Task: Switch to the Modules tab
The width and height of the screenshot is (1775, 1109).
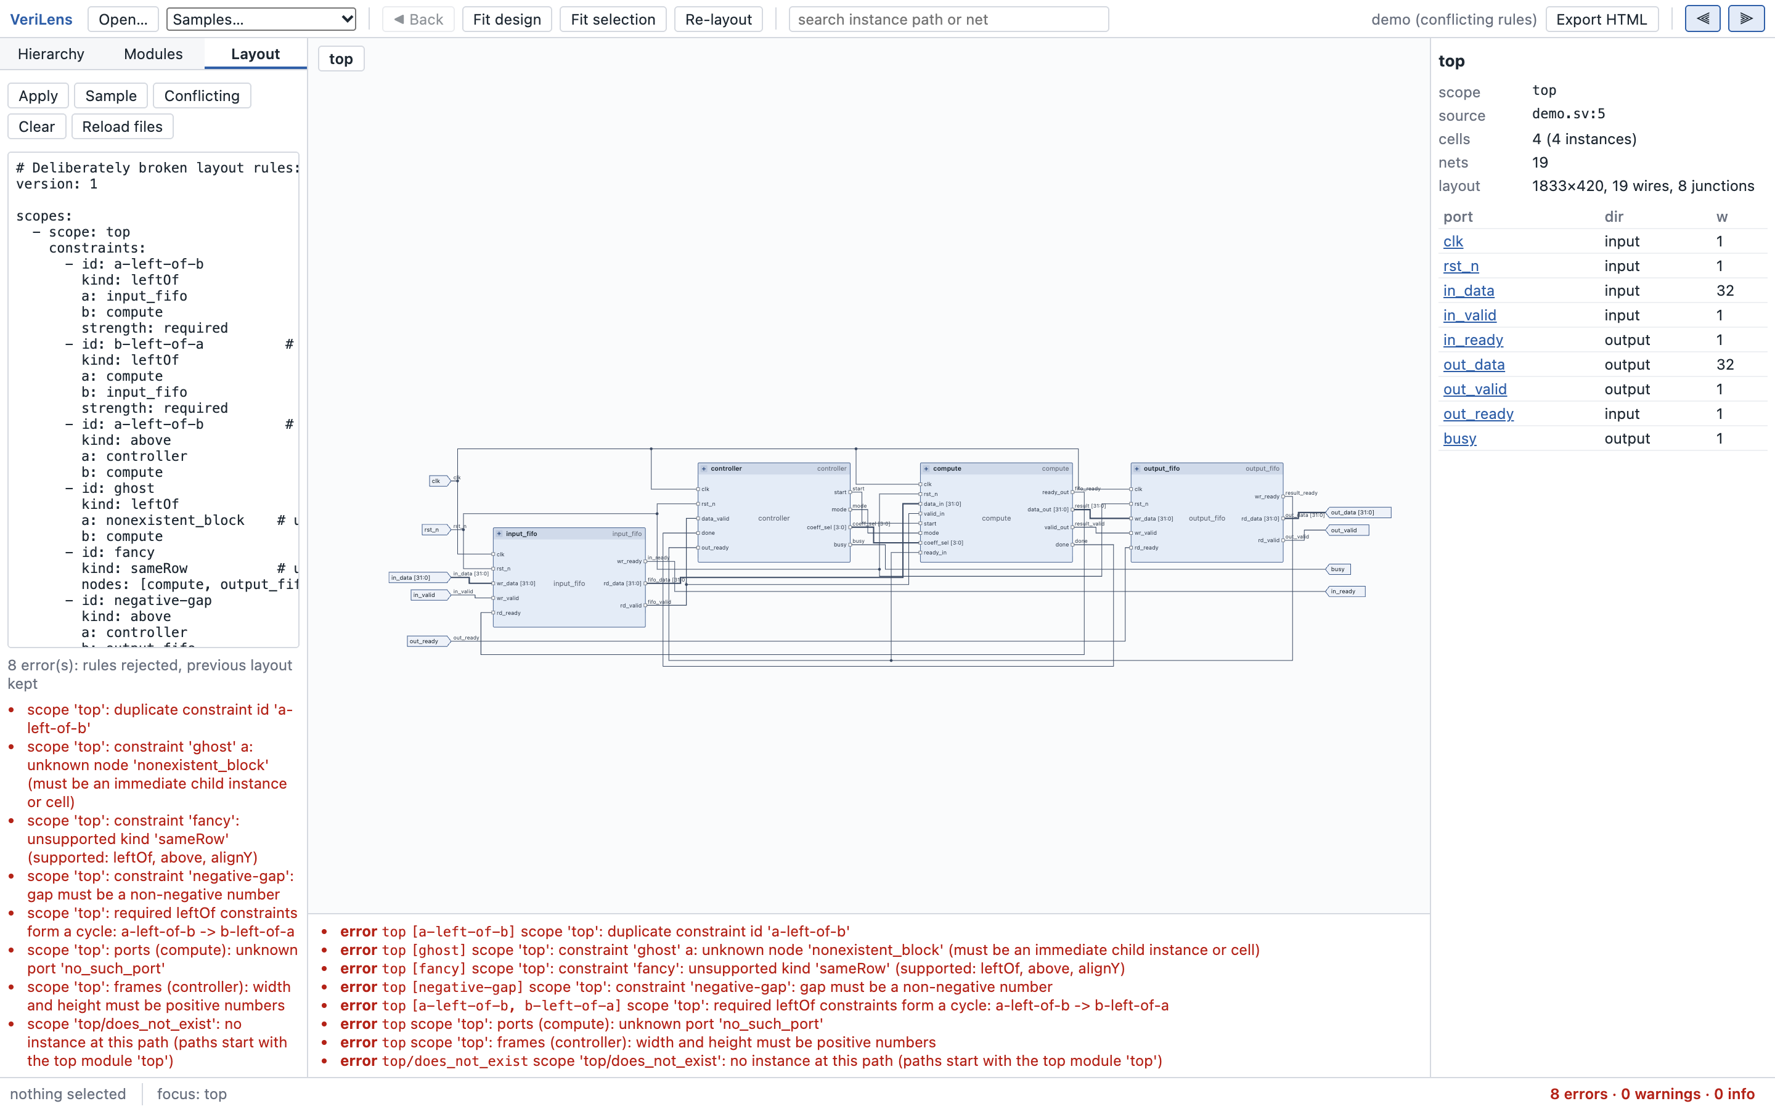Action: [x=153, y=54]
